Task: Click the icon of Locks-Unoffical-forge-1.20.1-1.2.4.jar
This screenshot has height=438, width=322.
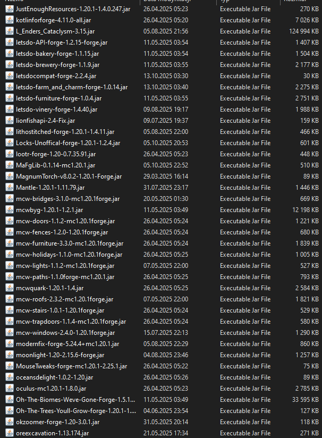Action: click(x=10, y=143)
